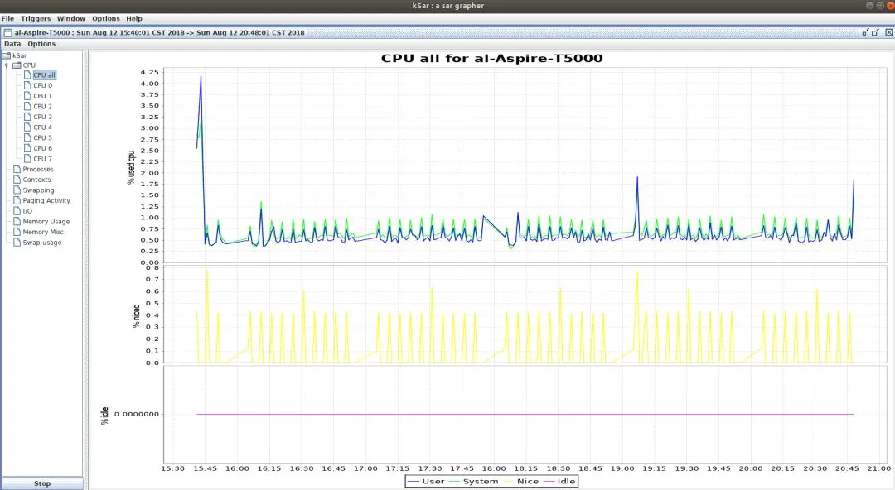This screenshot has width=895, height=490.
Task: Open the Paging Activity graph
Action: (x=46, y=200)
